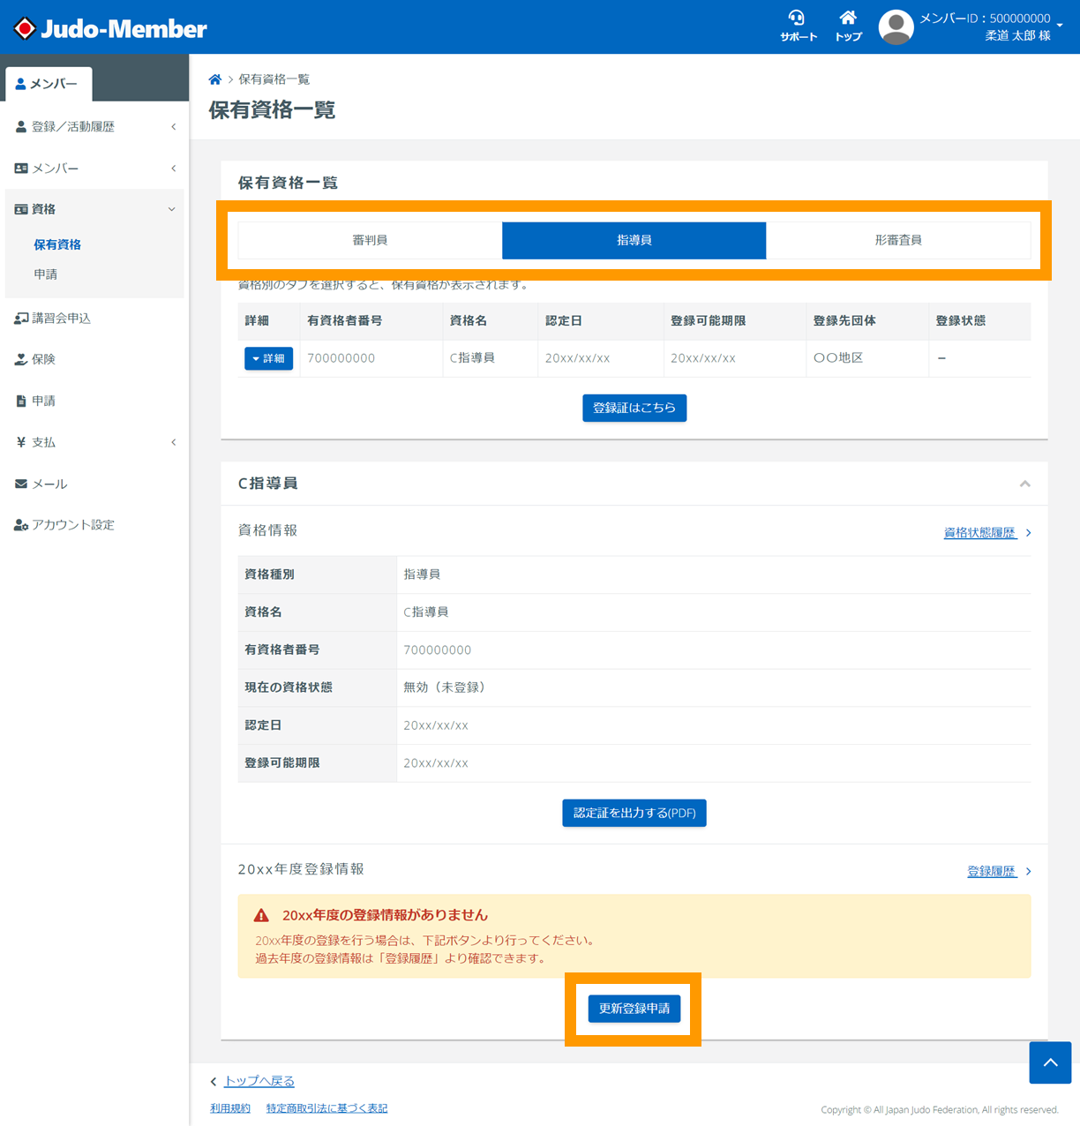
Task: Click the アカウント設定 gear-person icon
Action: (x=21, y=525)
